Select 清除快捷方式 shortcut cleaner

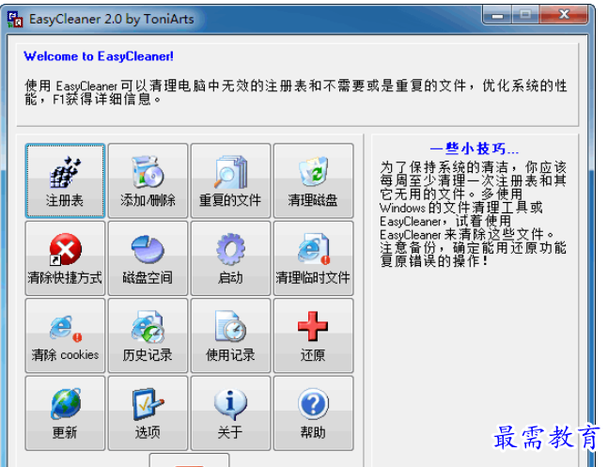point(65,258)
